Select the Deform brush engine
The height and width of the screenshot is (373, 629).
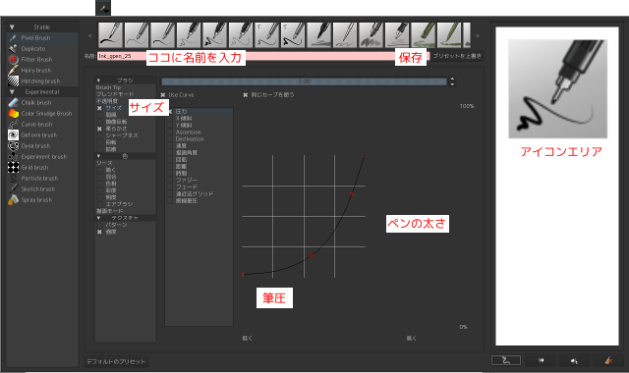tap(42, 135)
